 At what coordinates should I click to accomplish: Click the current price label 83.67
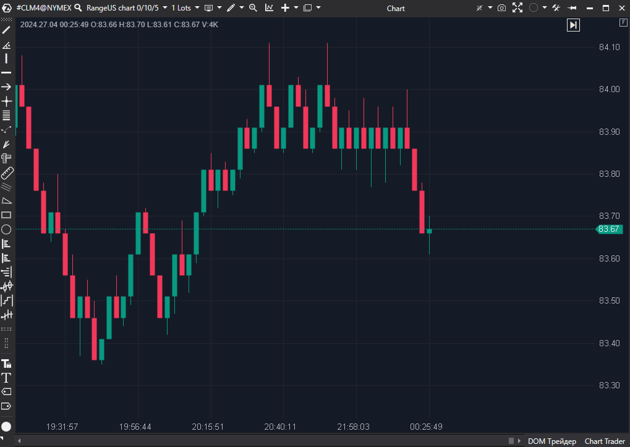tap(608, 229)
